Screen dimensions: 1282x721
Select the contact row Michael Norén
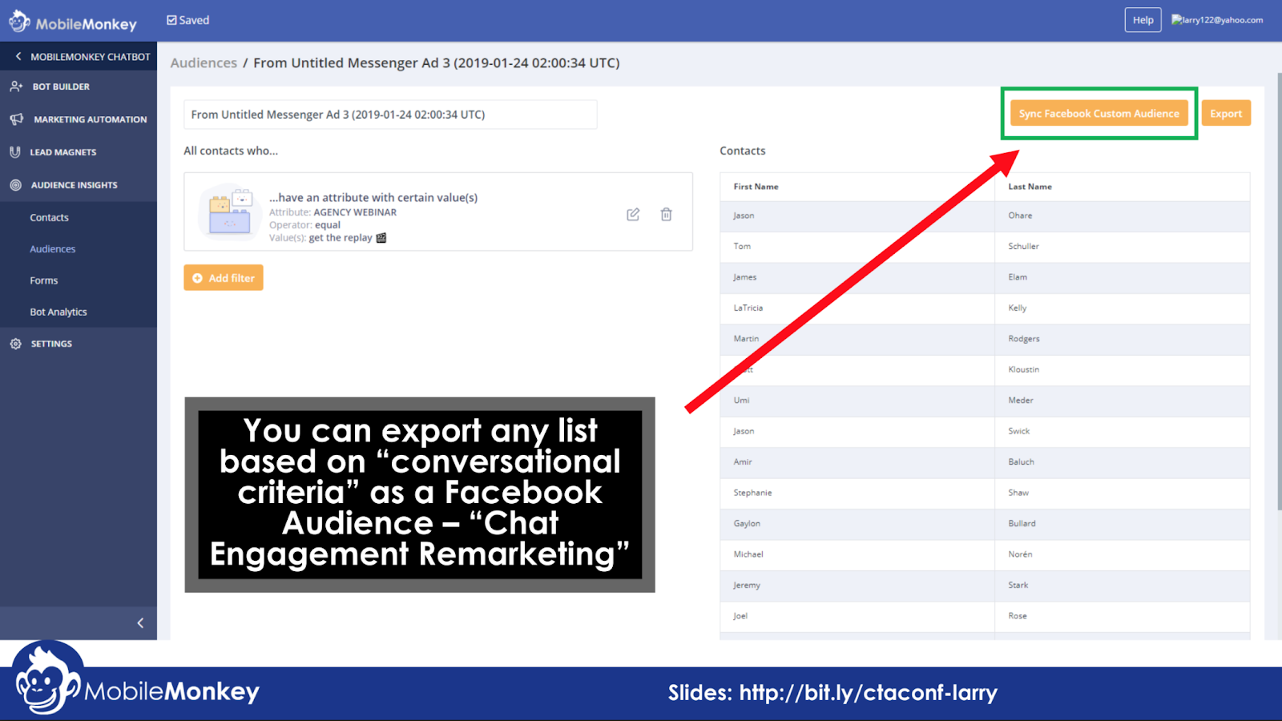985,555
